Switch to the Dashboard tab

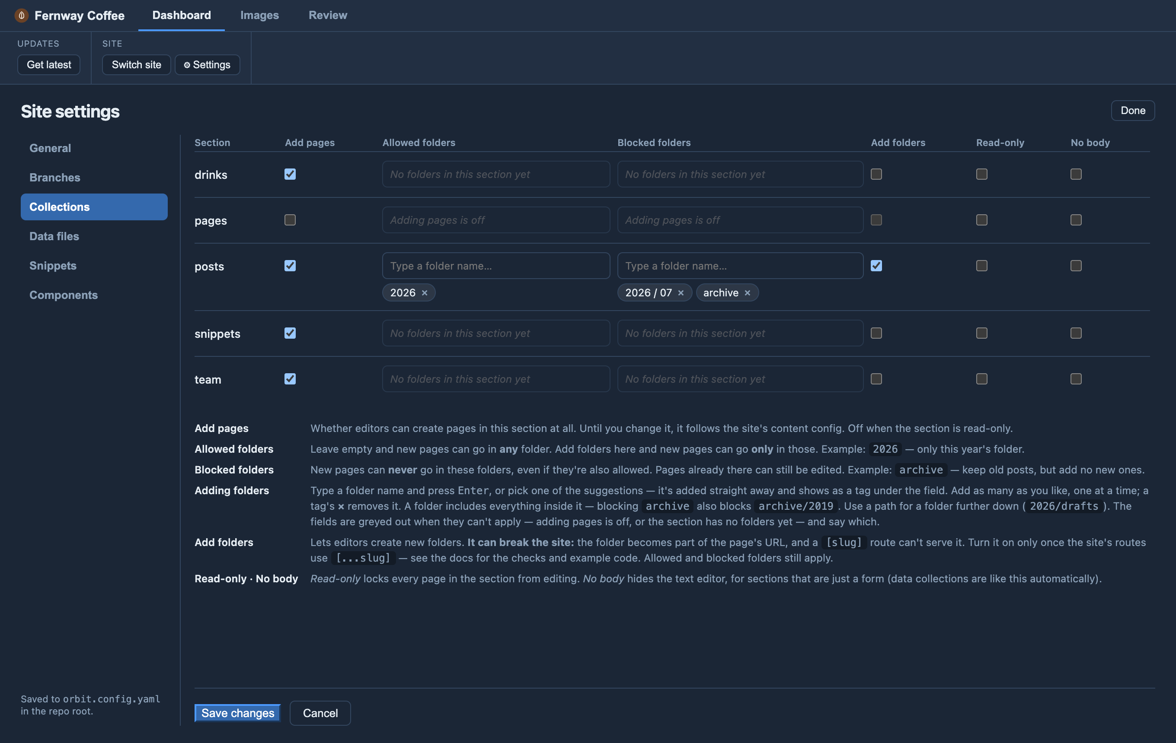tap(182, 15)
